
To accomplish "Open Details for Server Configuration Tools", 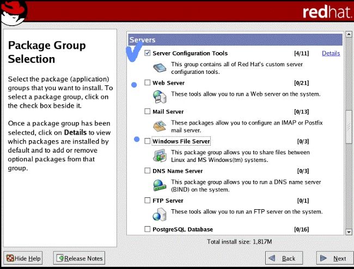I will pos(331,53).
